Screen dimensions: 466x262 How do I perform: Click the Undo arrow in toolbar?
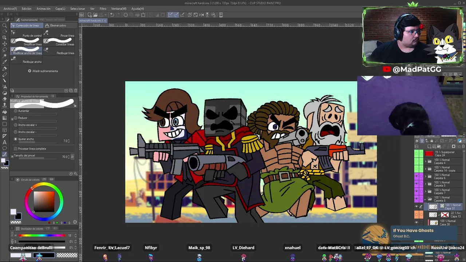[x=112, y=15]
